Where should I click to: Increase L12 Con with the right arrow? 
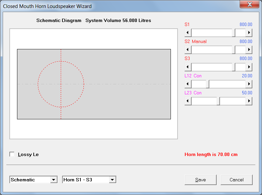[x=249, y=84]
